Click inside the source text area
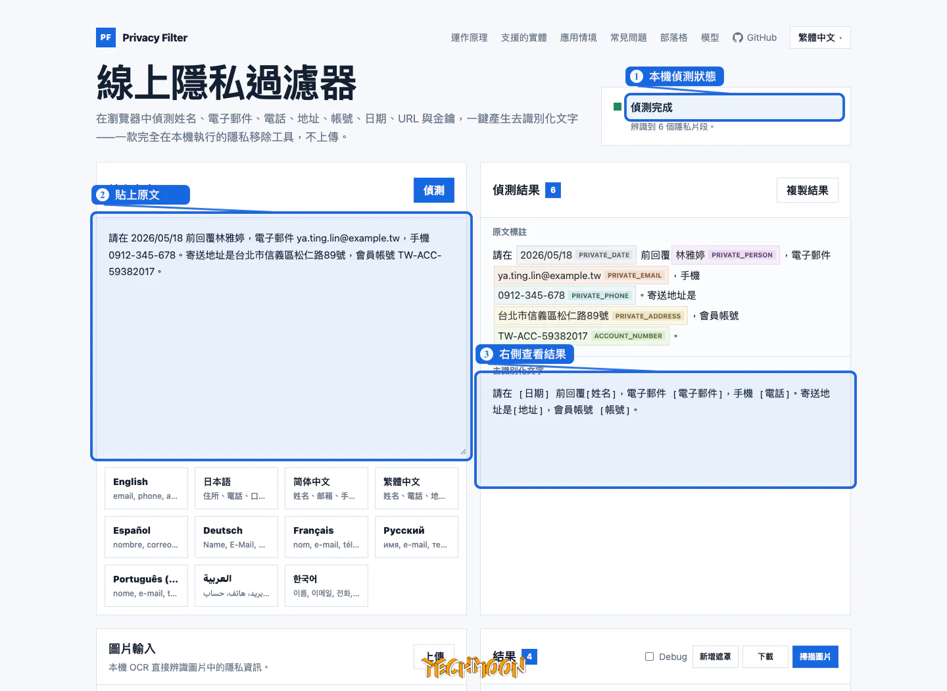 281,336
